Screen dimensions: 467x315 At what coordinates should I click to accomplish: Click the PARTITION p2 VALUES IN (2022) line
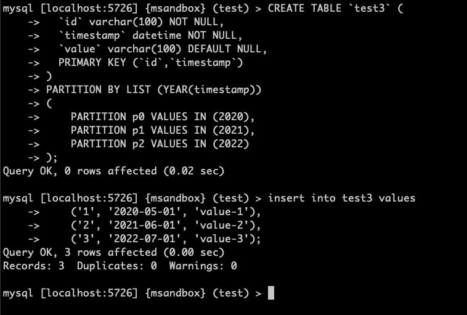pyautogui.click(x=160, y=144)
